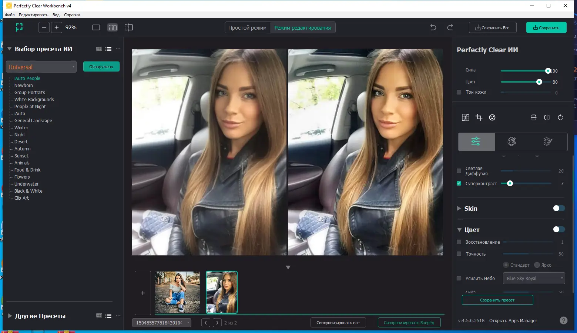Screen dimensions: 577x333
Task: Click the Цвет slider handle at 80
Action: (x=539, y=82)
